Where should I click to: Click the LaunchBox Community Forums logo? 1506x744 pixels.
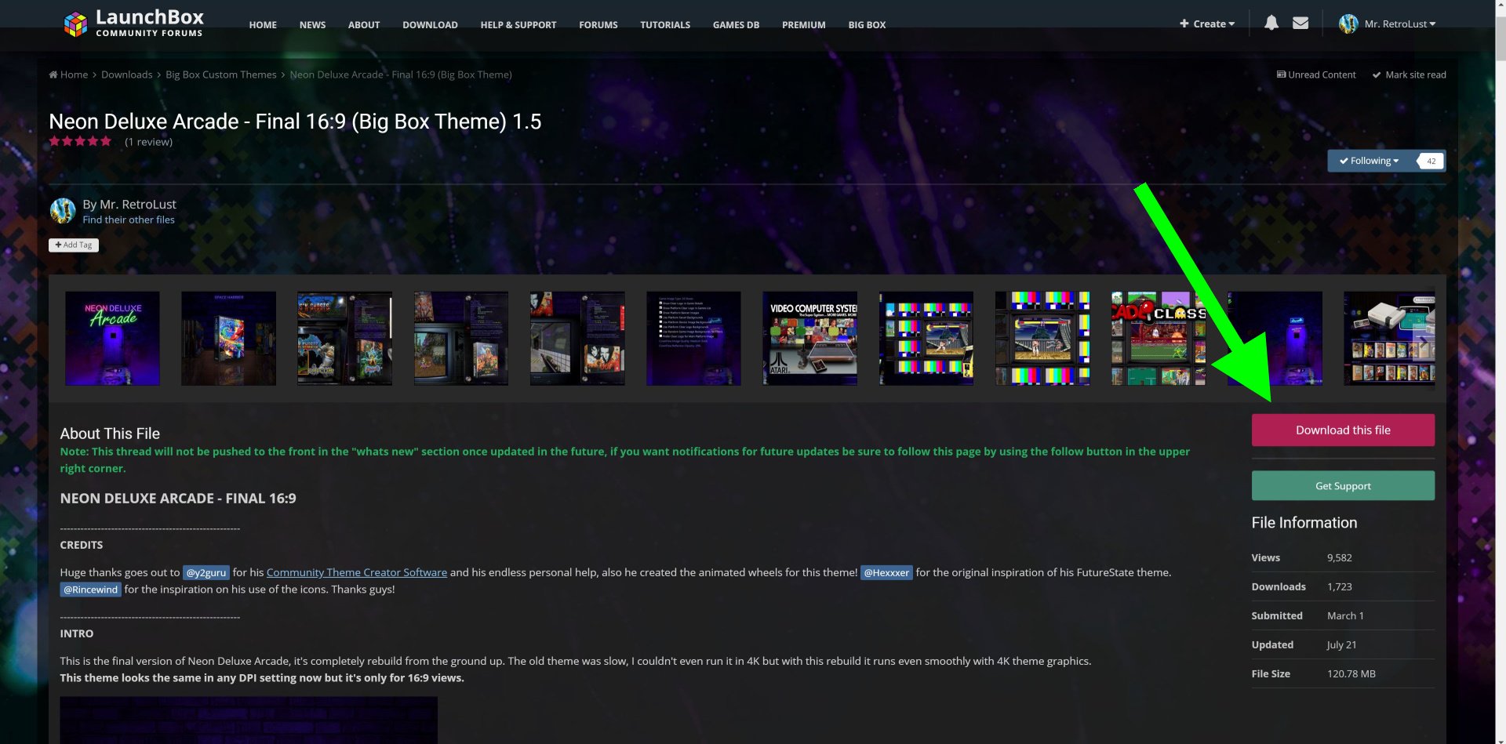coord(133,24)
